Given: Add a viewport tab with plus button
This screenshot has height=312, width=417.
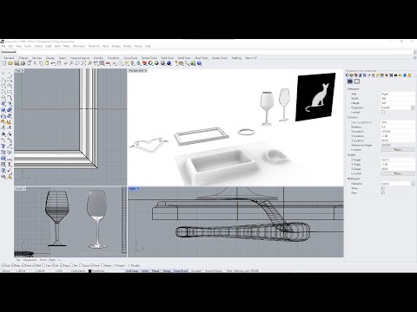Looking at the screenshot, I should (59, 260).
